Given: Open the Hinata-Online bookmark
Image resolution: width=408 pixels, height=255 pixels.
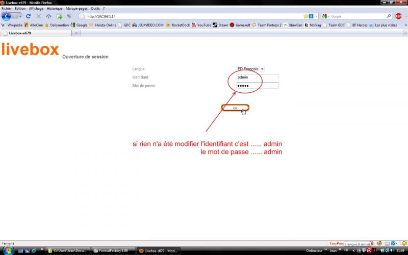Looking at the screenshot, I should tap(103, 25).
